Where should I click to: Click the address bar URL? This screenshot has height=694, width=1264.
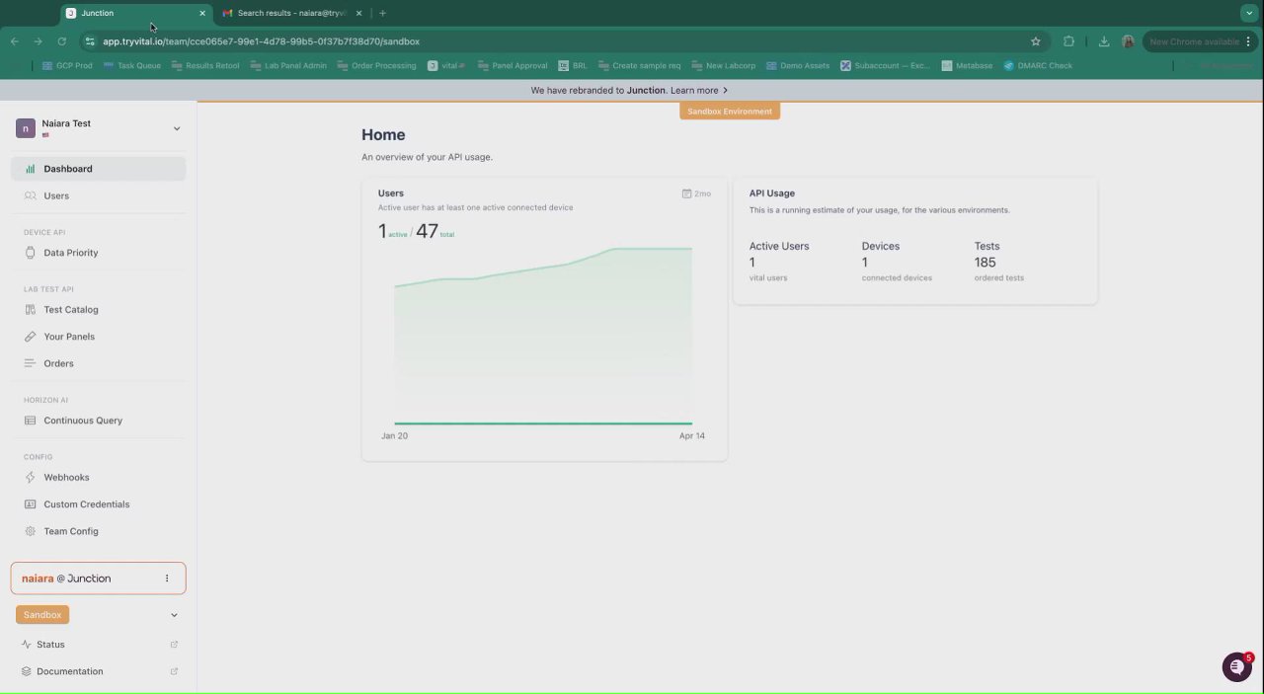point(261,41)
